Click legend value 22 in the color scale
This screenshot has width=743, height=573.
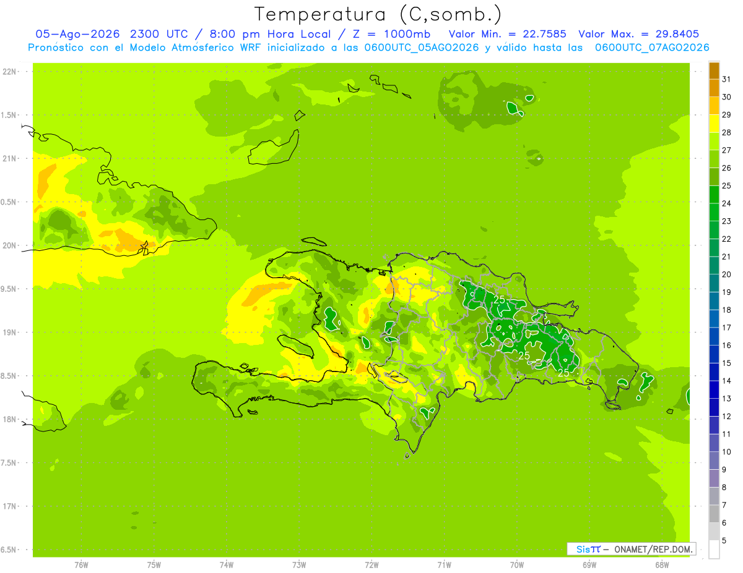tap(727, 239)
